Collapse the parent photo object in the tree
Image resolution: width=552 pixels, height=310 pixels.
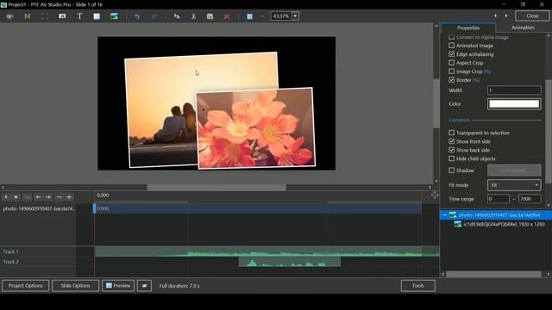[445, 214]
